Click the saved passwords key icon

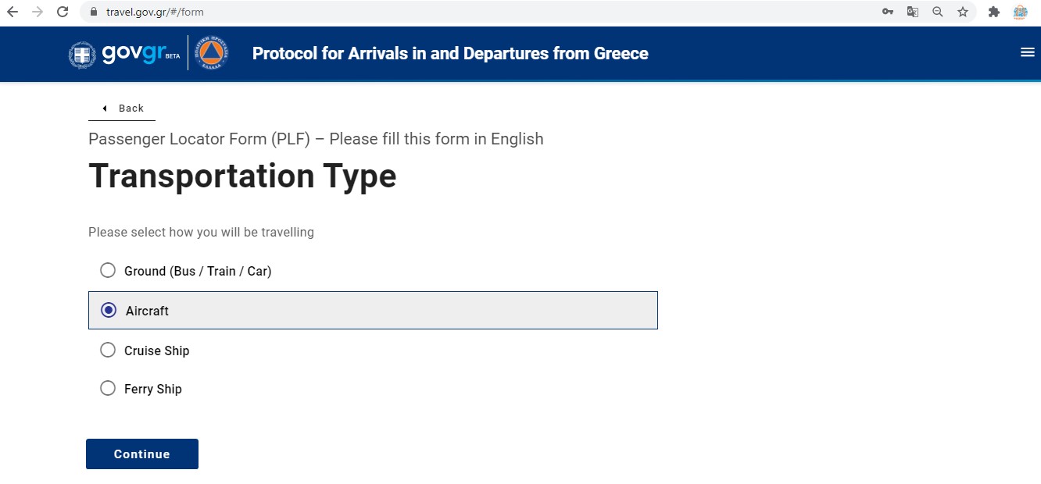click(888, 12)
